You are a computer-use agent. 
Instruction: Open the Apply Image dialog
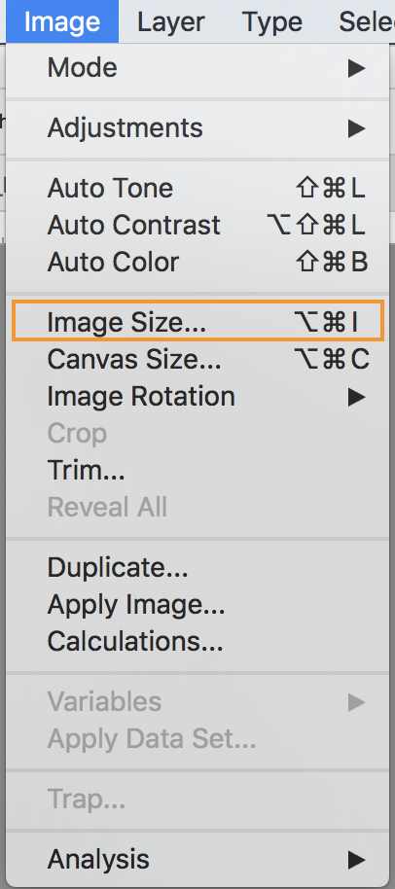(197, 605)
